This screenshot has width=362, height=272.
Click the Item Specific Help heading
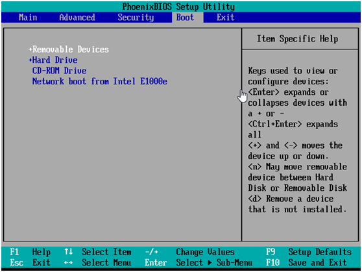tap(297, 38)
